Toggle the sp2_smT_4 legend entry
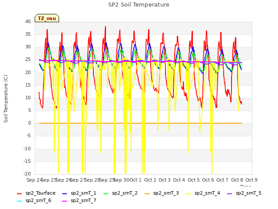 point(203,193)
